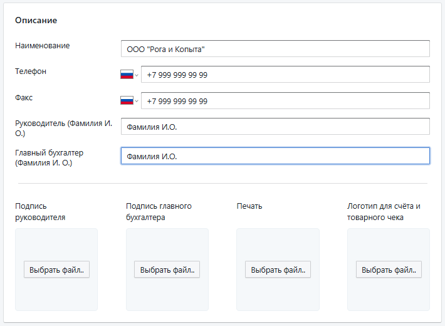
Task: Focus the Главный бухгалтер name field
Action: [275, 156]
